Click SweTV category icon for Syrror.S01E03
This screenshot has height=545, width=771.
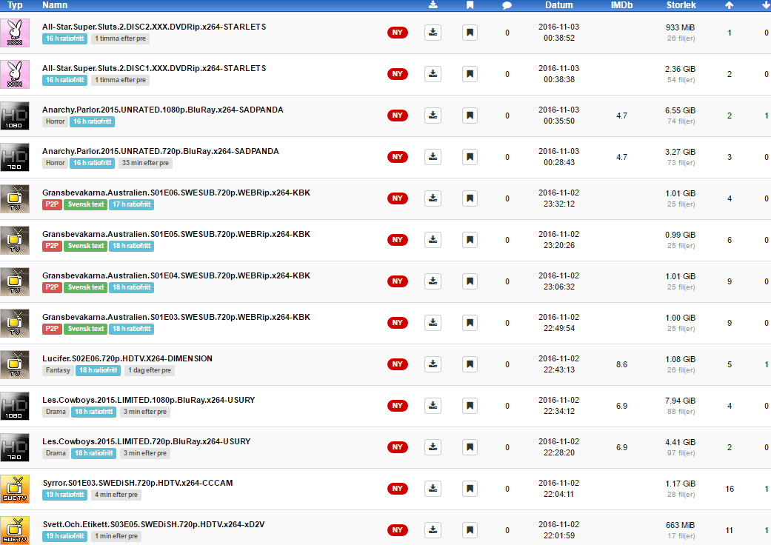[15, 489]
